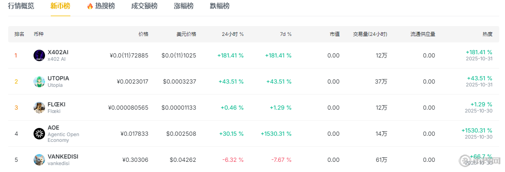Image resolution: width=505 pixels, height=172 pixels.
Task: Click the VANKEDISI cat avatar icon
Action: pyautogui.click(x=39, y=160)
